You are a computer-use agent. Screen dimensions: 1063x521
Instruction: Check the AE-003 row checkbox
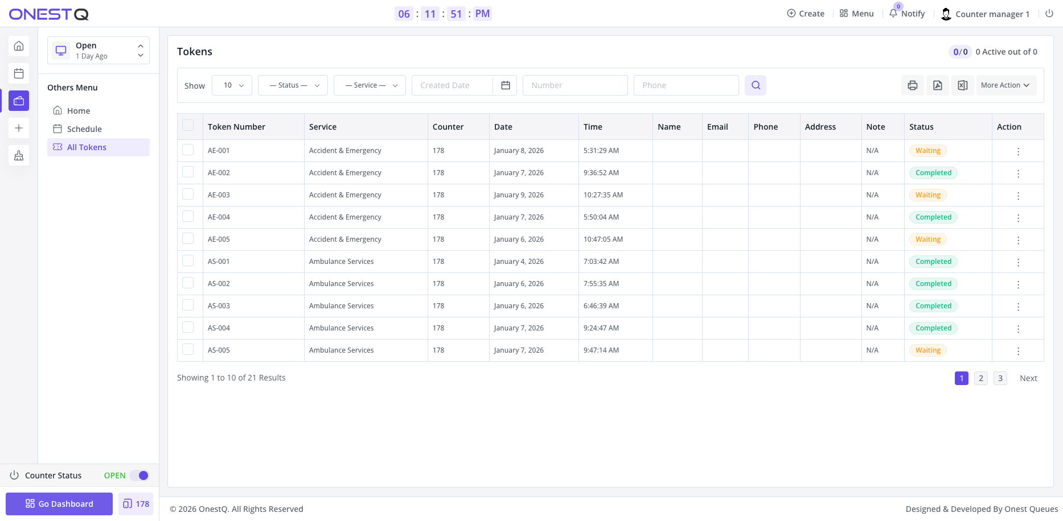coord(188,194)
